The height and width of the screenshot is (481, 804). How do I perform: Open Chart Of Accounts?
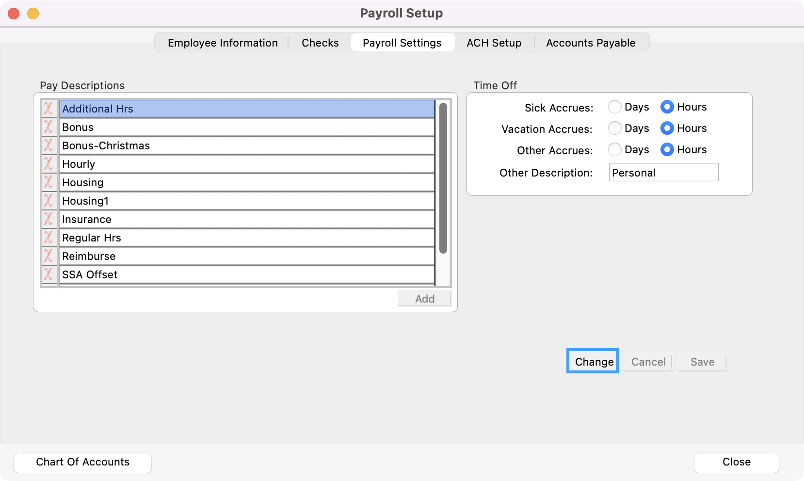(x=82, y=462)
